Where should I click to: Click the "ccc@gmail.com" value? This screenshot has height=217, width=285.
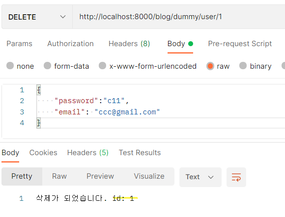point(127,112)
